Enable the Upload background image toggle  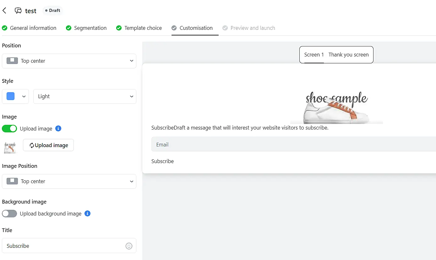(9, 214)
